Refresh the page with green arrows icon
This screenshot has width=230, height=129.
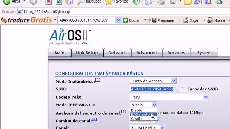[59, 2]
